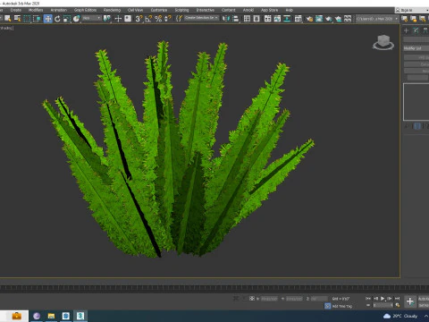Viewport: 429px width, 322px height.
Task: Click Next Frame button
Action: (x=390, y=299)
